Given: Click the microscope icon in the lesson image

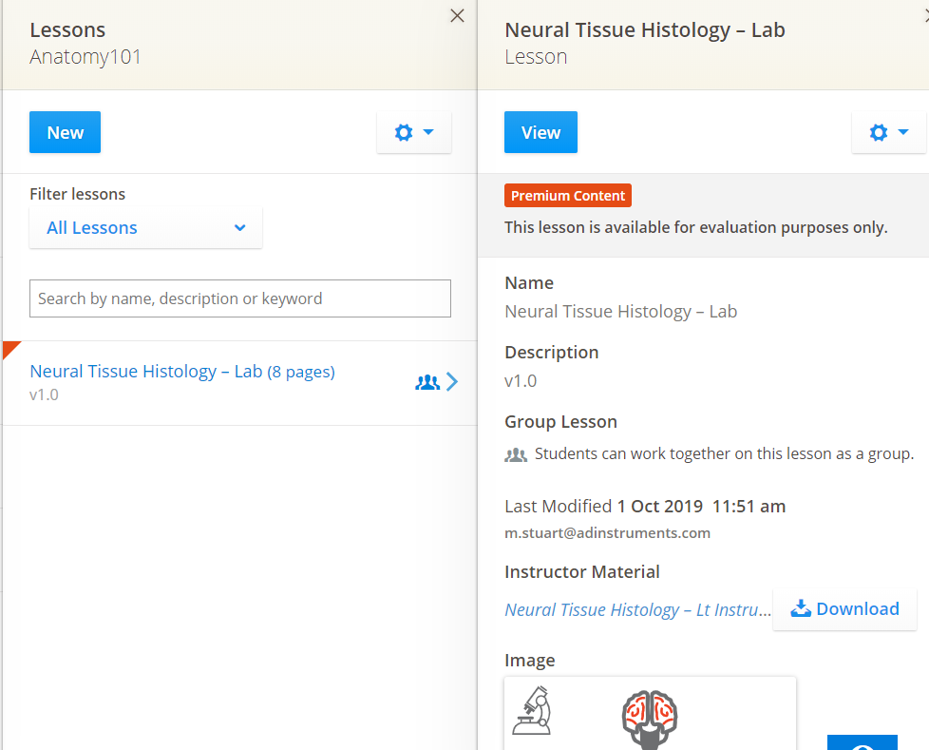Looking at the screenshot, I should pos(532,711).
